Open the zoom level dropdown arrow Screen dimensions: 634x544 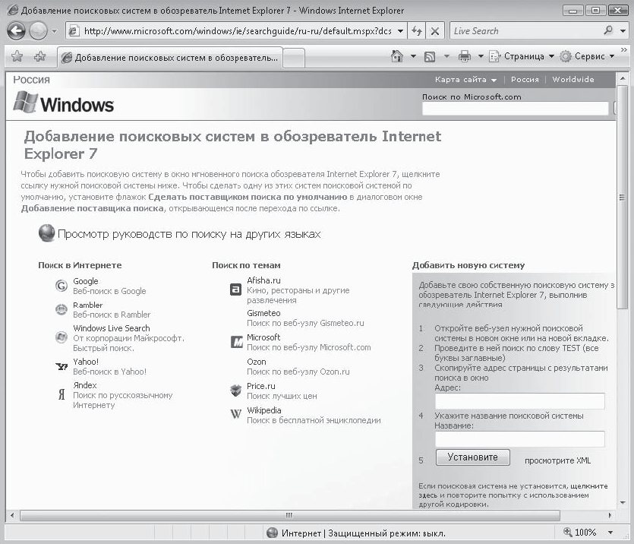(610, 533)
